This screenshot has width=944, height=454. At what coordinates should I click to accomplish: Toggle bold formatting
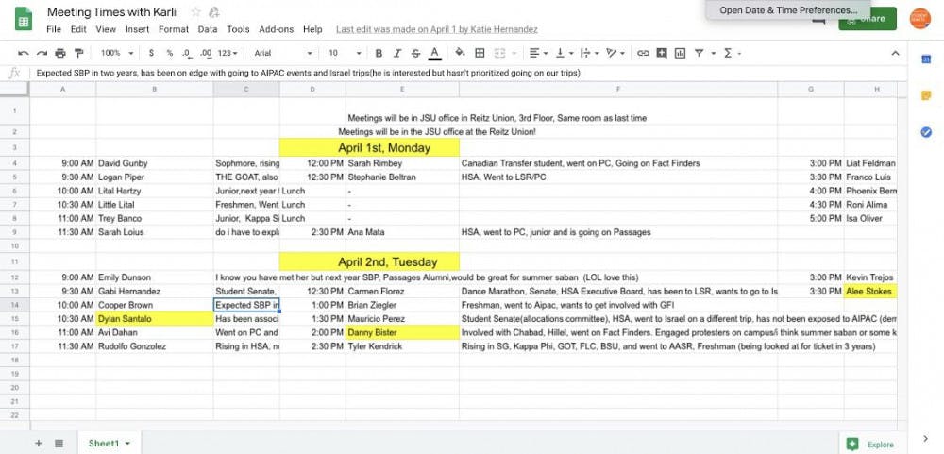pyautogui.click(x=379, y=54)
